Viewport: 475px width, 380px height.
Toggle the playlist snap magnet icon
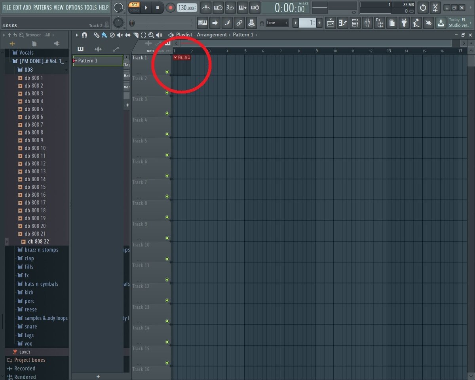point(84,35)
